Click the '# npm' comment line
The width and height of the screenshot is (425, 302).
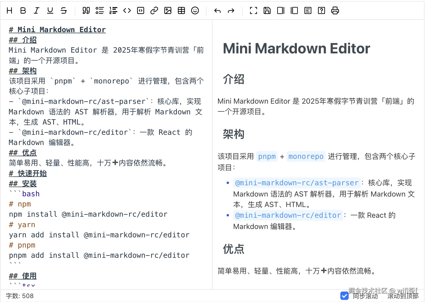click(x=20, y=204)
